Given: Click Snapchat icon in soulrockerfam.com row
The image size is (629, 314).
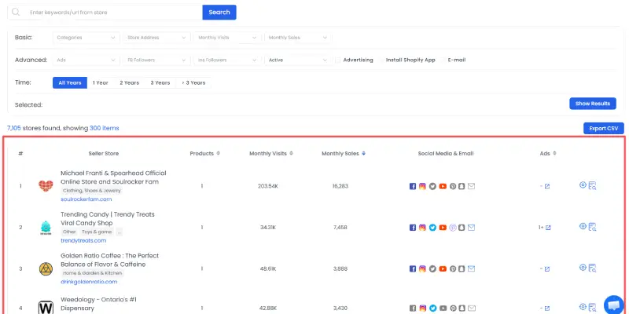Looking at the screenshot, I should pyautogui.click(x=462, y=186).
